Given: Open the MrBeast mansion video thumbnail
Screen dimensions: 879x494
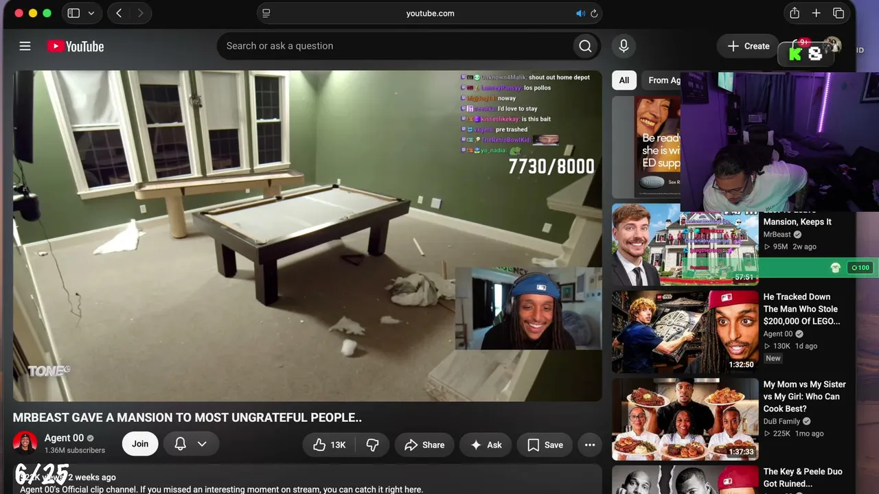Looking at the screenshot, I should pos(685,244).
